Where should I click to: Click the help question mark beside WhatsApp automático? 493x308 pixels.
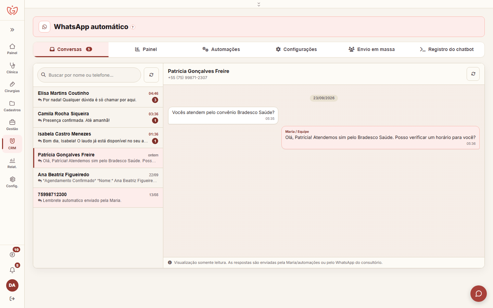[133, 27]
